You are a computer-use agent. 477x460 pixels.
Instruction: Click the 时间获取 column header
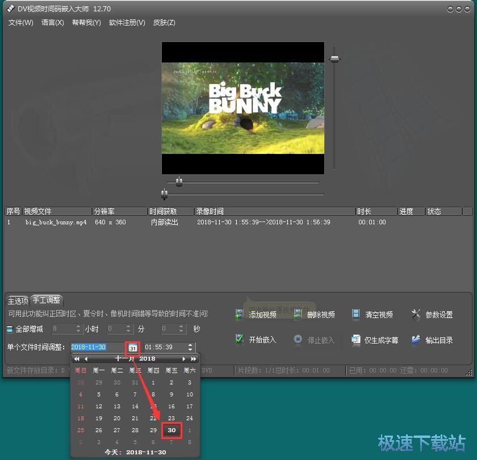171,211
